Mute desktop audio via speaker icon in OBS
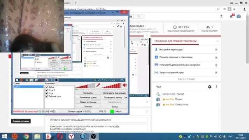The width and height of the screenshot is (249, 140). pos(124,85)
